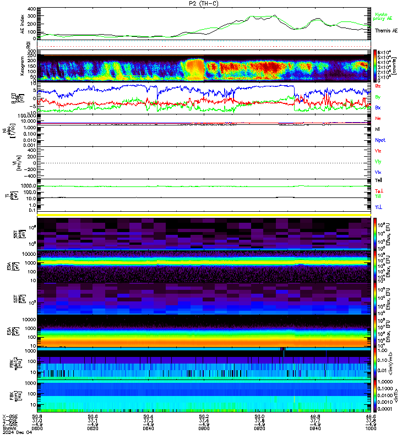Click the X-GSE value 50.4
This screenshot has width=413, height=440.
pyautogui.click(x=148, y=417)
